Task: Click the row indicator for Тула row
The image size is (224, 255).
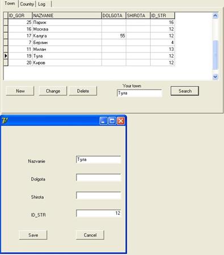Action: (x=6, y=56)
